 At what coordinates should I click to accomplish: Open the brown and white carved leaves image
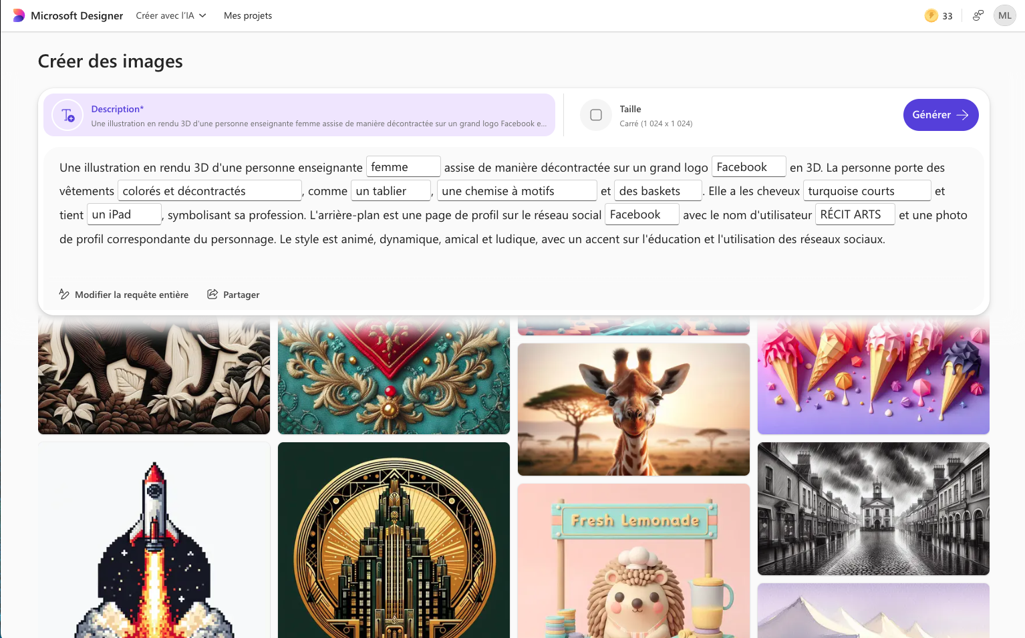pos(154,376)
